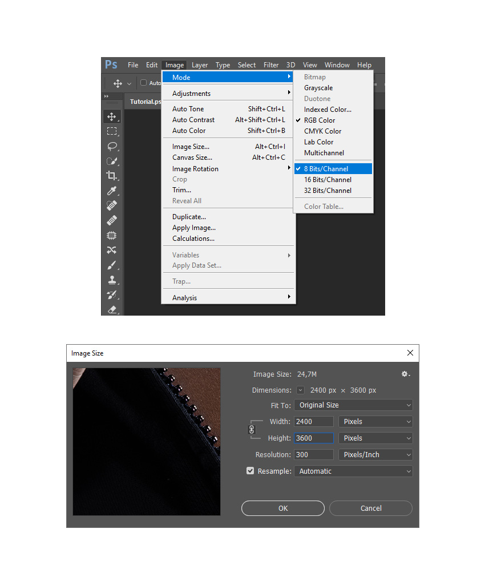Change Width units via the Pixels dropdown

click(375, 421)
